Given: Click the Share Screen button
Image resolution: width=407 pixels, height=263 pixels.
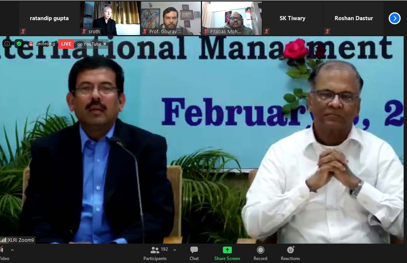Looking at the screenshot, I should 227,253.
